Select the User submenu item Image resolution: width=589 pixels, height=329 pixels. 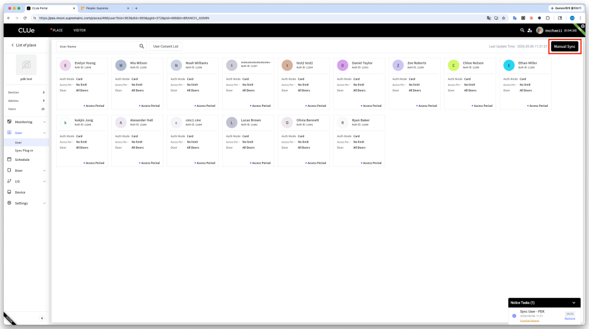pyautogui.click(x=18, y=143)
